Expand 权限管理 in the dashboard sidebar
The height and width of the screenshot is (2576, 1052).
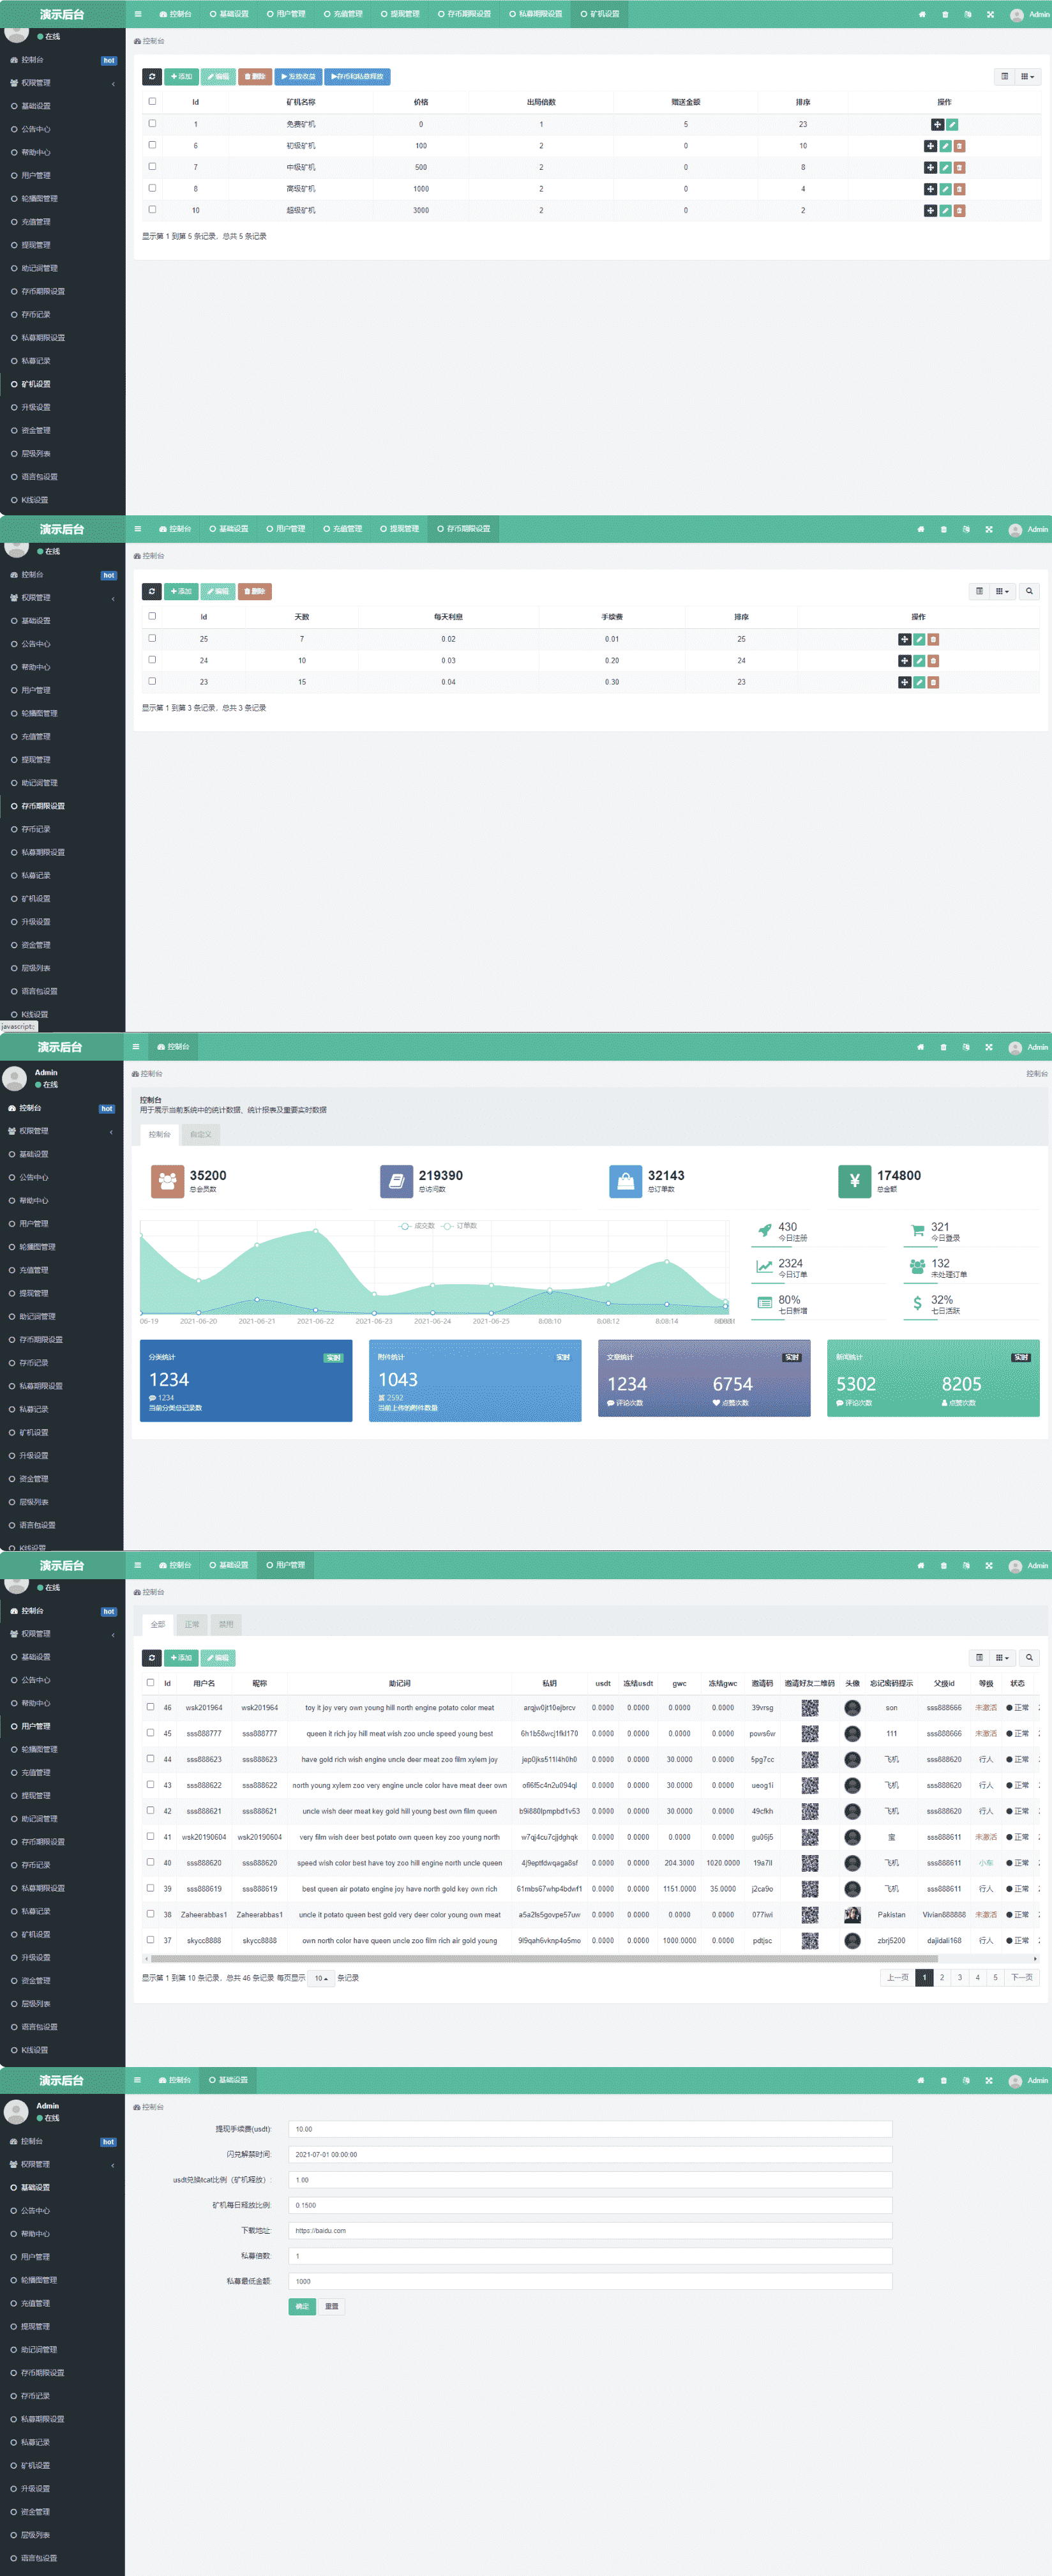(x=61, y=1131)
